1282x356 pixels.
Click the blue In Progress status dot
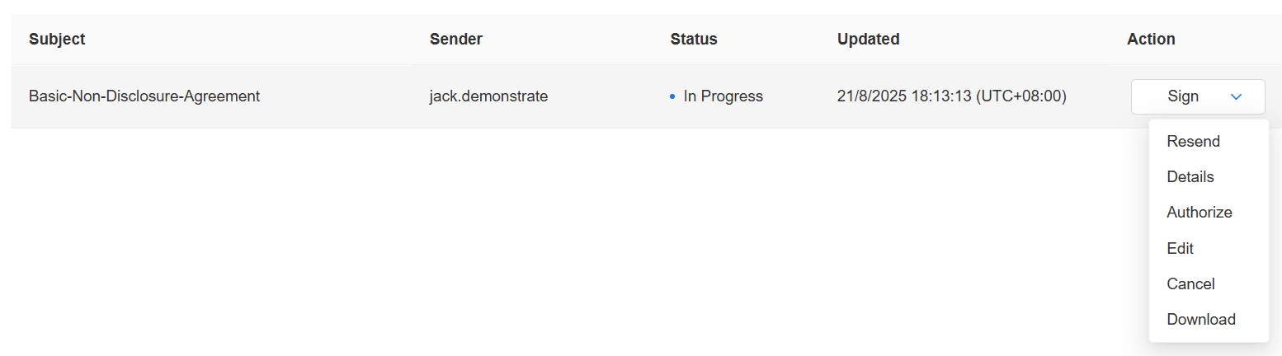coord(673,96)
